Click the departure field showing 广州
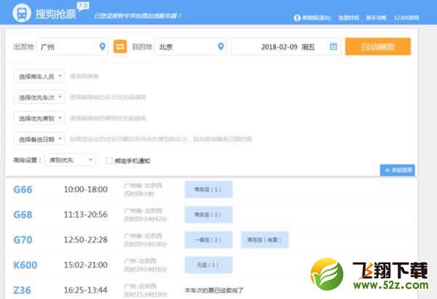437x299 pixels. tap(72, 47)
